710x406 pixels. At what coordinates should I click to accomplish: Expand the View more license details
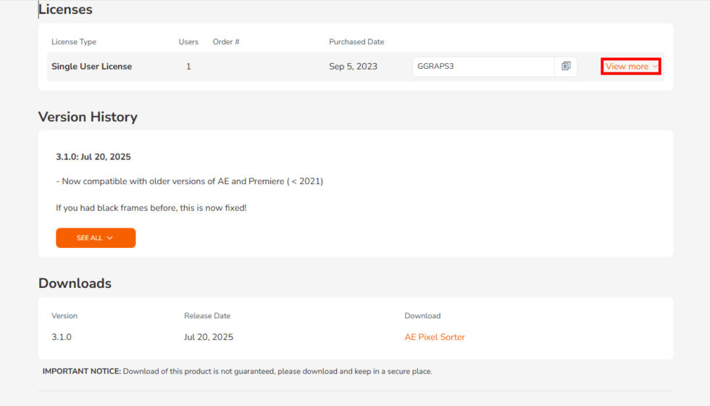click(x=631, y=67)
